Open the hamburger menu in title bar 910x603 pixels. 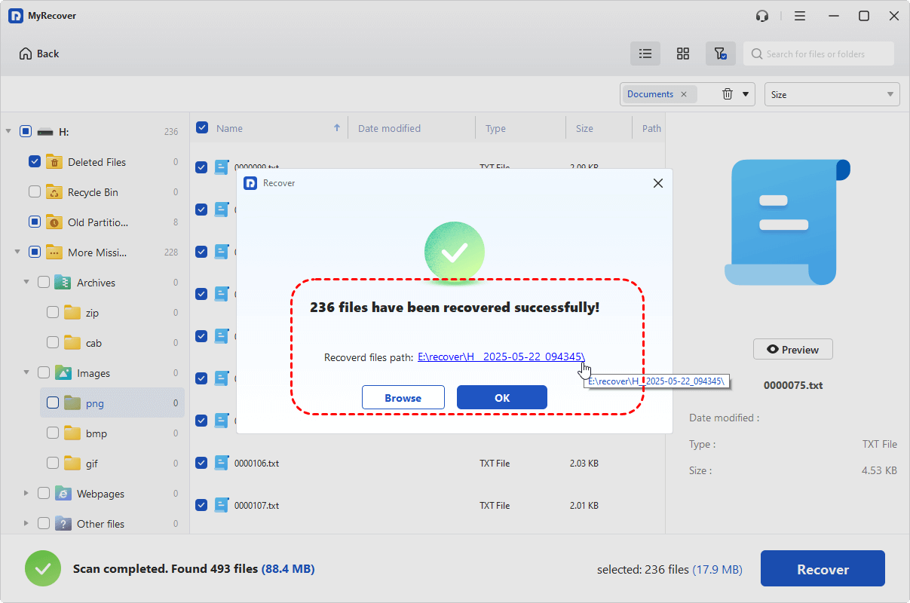click(x=800, y=16)
